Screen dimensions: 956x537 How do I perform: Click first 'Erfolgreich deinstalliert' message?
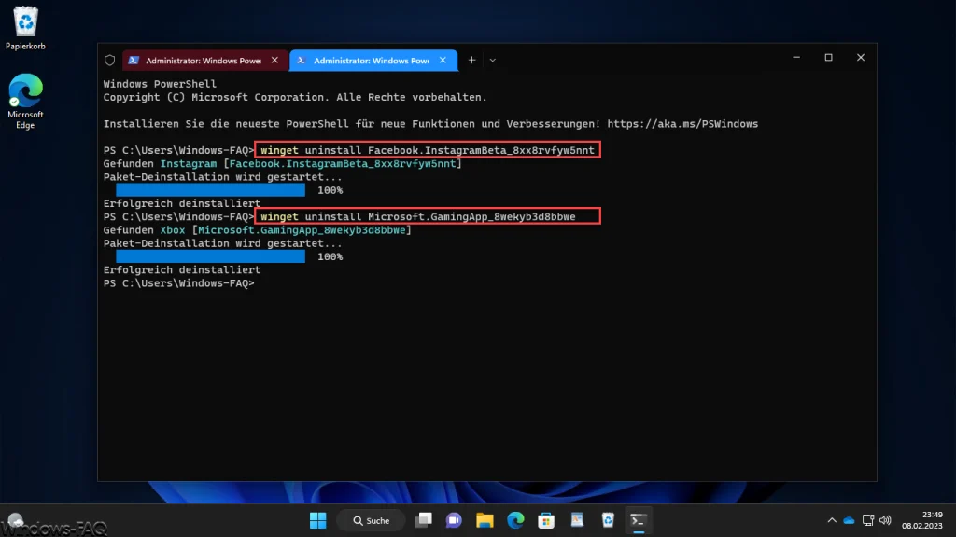182,203
